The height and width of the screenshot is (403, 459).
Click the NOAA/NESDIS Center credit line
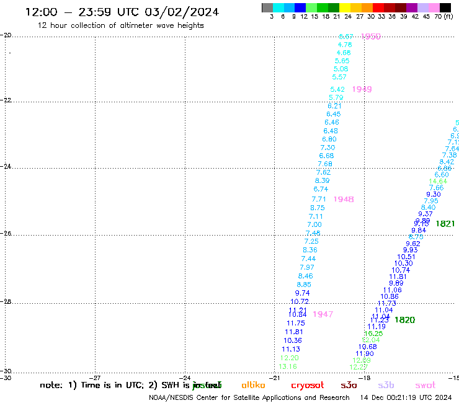point(249,397)
